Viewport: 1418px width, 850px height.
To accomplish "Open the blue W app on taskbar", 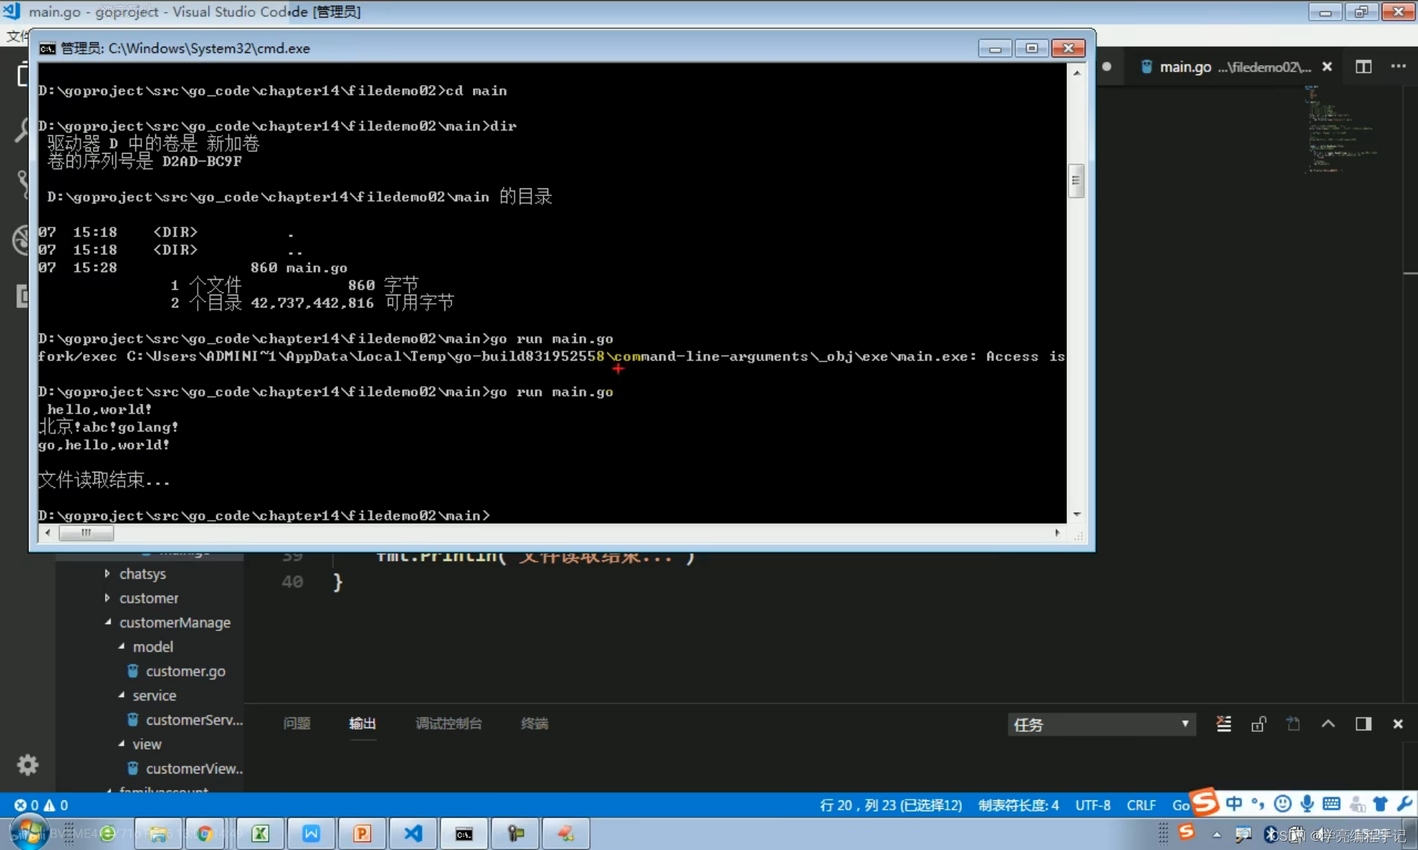I will (x=311, y=834).
